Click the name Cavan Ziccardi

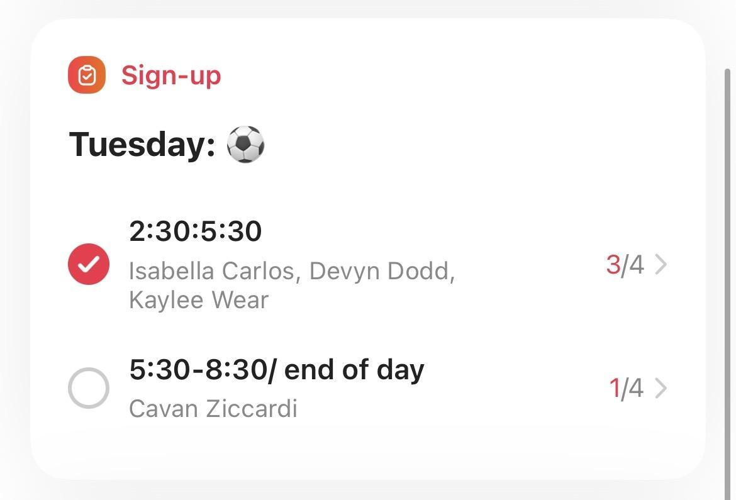click(213, 409)
